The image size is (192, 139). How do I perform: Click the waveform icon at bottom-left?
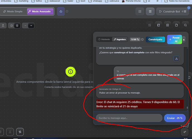click(20, 132)
